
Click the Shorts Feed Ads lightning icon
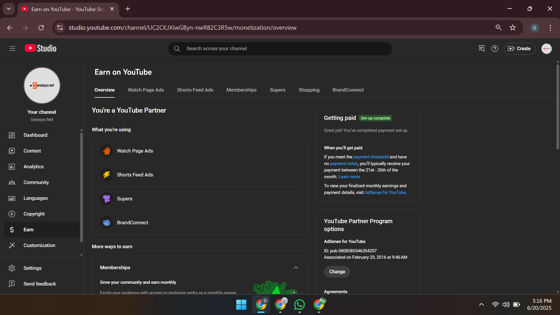[107, 175]
